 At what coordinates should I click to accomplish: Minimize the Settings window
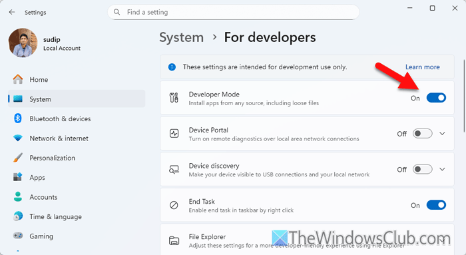point(410,8)
